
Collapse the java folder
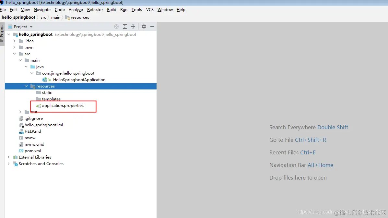point(26,67)
